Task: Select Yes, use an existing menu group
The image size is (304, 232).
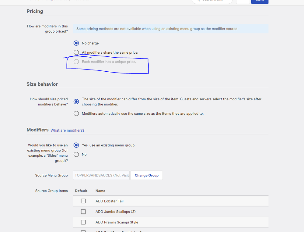Action: tap(76, 145)
